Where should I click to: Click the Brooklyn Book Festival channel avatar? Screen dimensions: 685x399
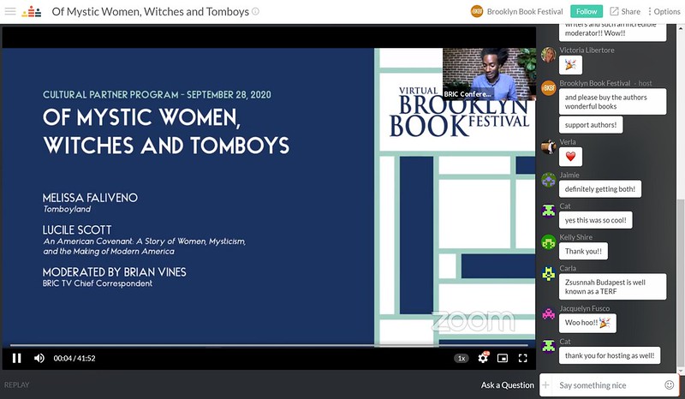[477, 11]
